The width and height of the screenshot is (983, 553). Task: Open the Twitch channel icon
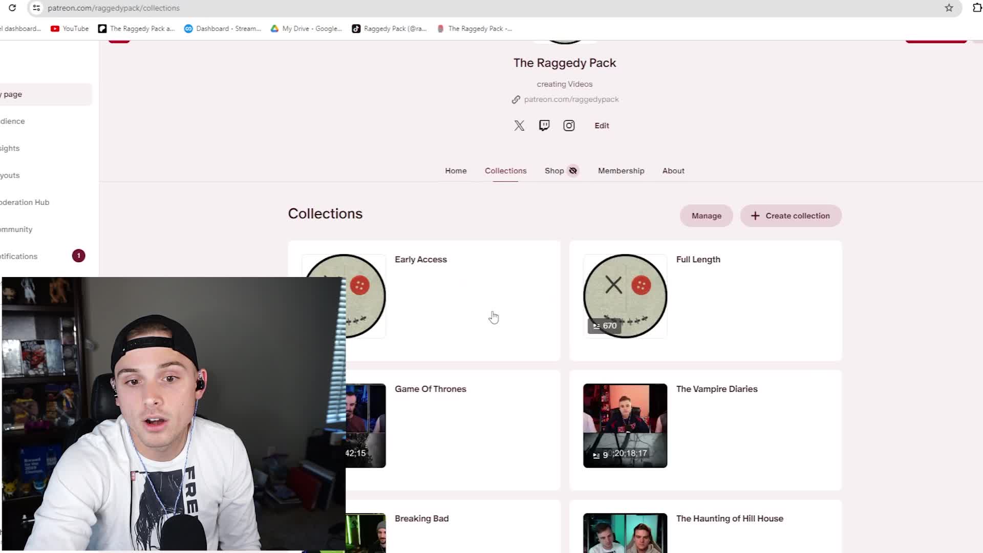click(x=544, y=125)
